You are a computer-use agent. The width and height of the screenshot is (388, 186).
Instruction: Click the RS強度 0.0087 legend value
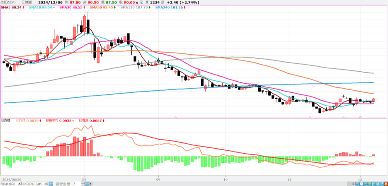92,121
